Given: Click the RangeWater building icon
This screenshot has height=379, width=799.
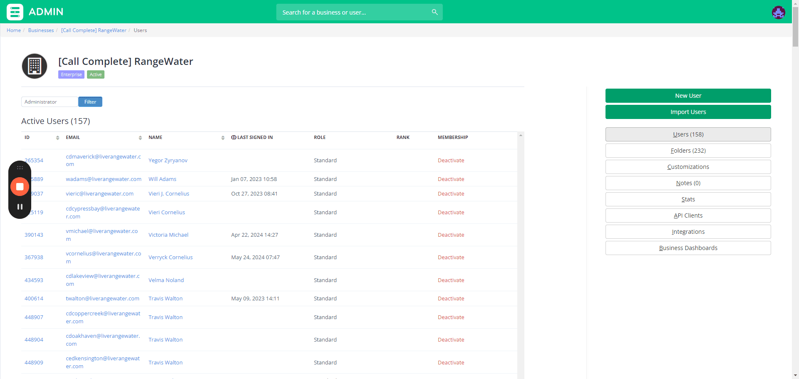Looking at the screenshot, I should tap(35, 66).
